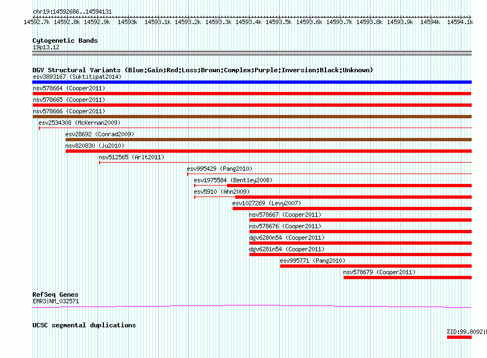The width and height of the screenshot is (487, 358).
Task: Click the chr19:14592686..14594131 region label
Action: (72, 12)
